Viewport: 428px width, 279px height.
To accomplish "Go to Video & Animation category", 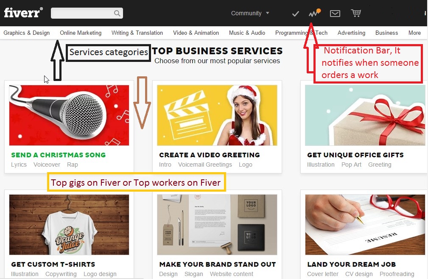I will [x=196, y=33].
